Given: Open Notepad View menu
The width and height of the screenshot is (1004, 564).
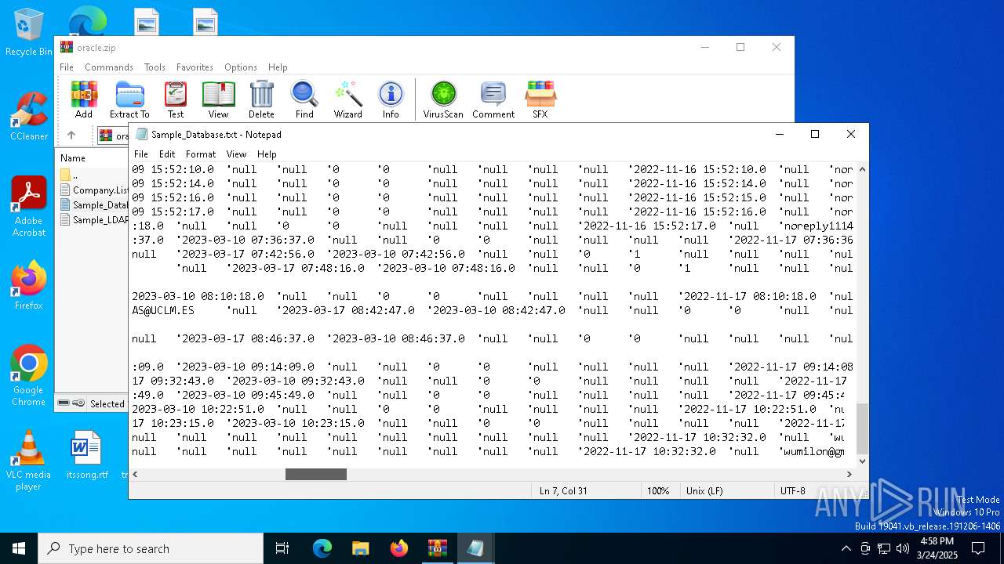Looking at the screenshot, I should click(x=236, y=154).
